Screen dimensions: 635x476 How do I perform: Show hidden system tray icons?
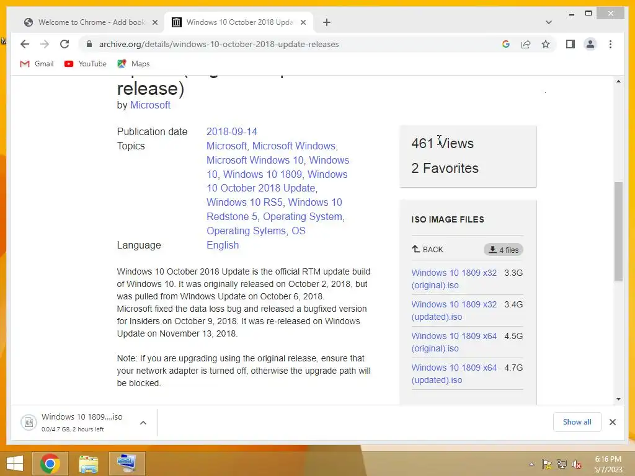(x=531, y=464)
